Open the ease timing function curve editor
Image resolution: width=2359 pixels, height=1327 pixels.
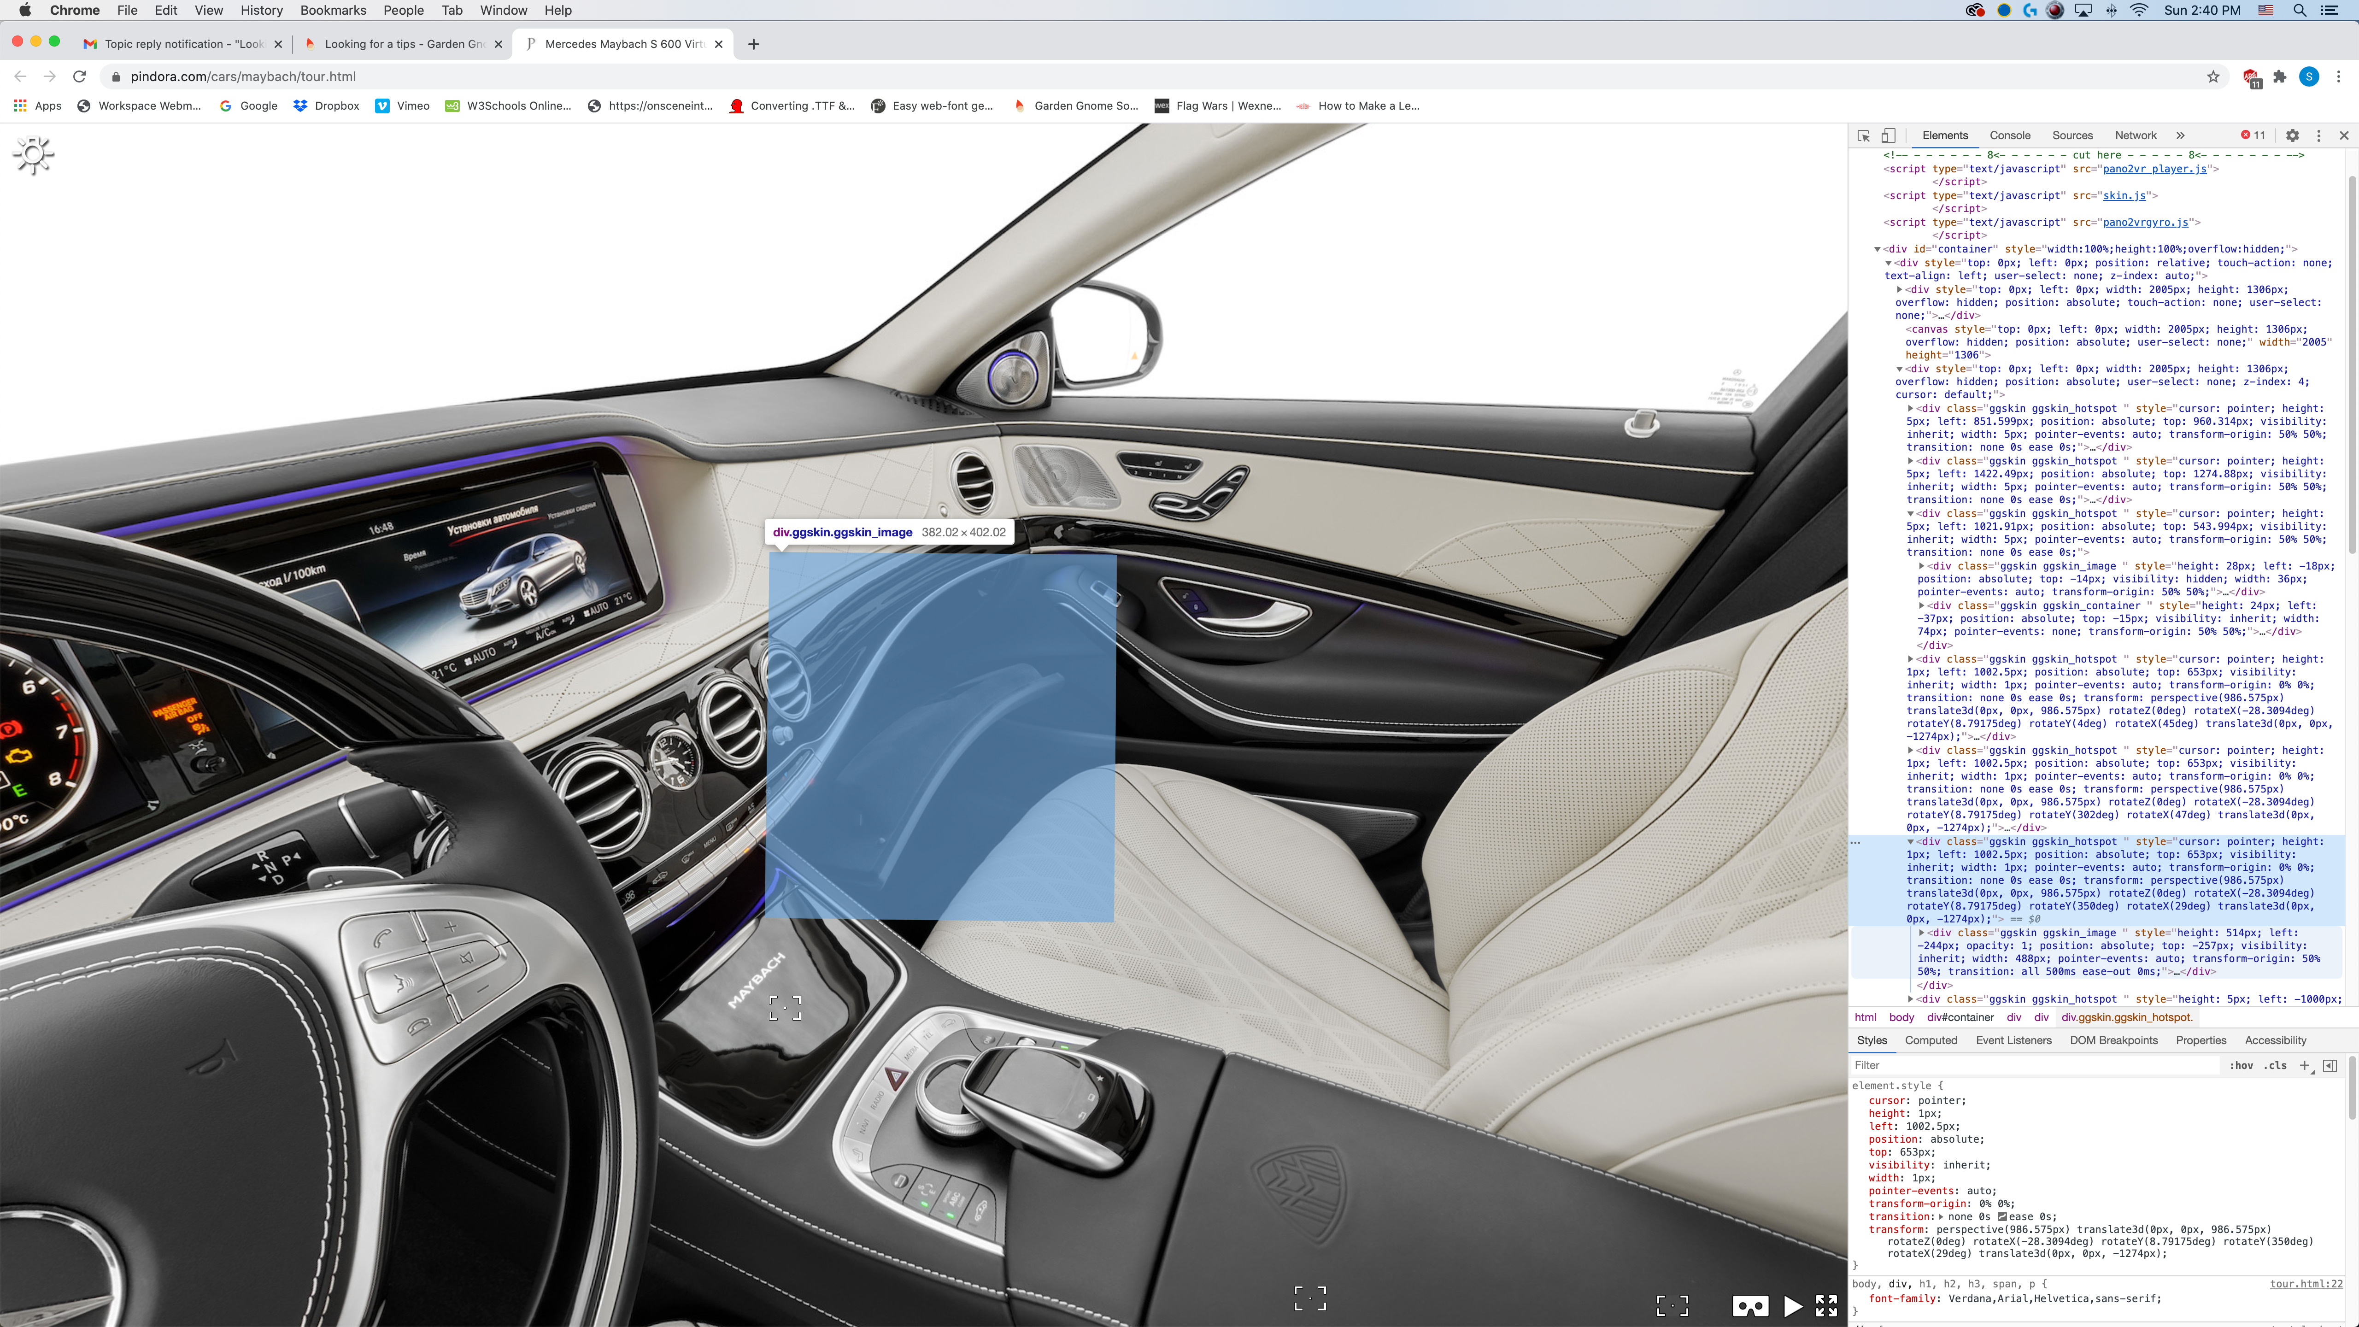coord(2002,1217)
